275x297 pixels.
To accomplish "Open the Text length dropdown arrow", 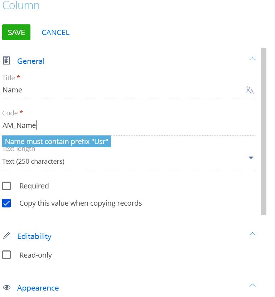I will point(251,158).
